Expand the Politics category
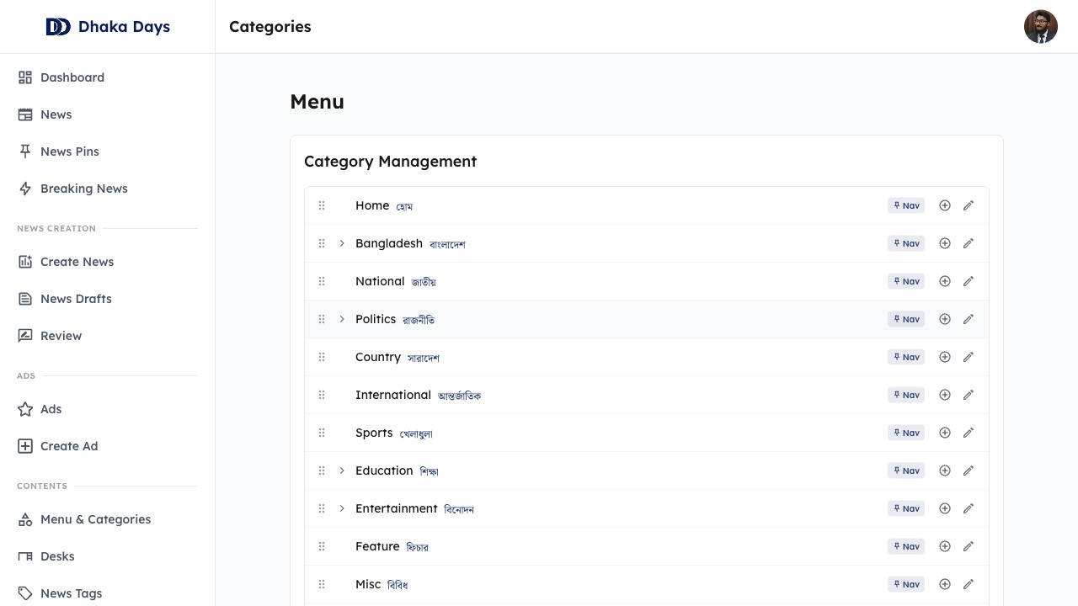Image resolution: width=1078 pixels, height=606 pixels. [342, 319]
